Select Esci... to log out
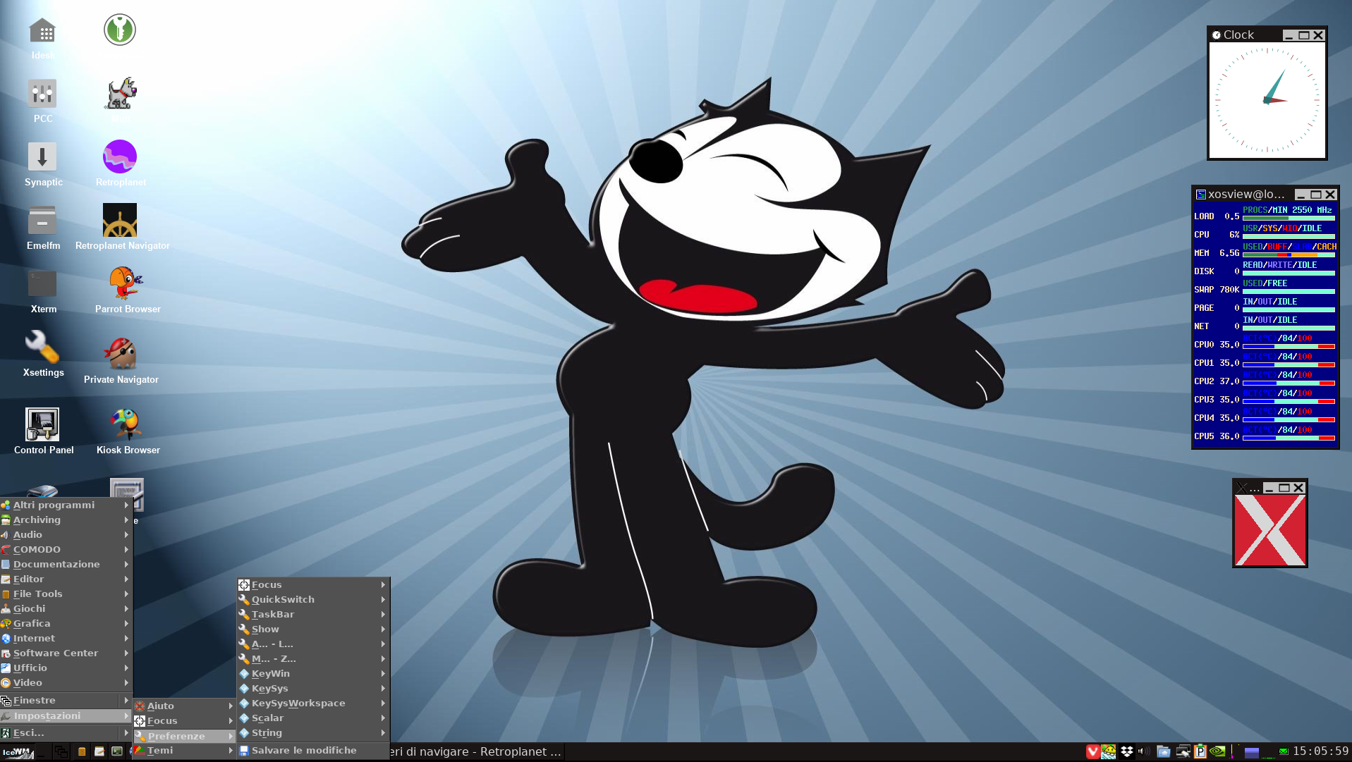 point(66,732)
